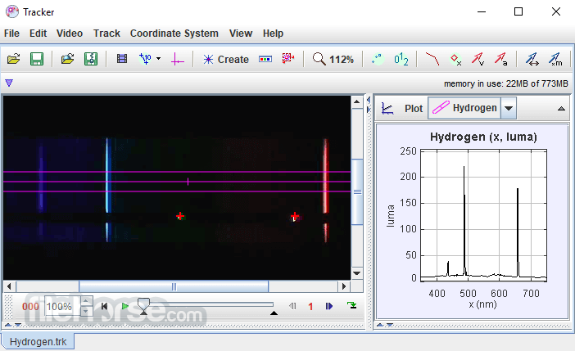
Task: Open the Coordinate System menu
Action: (x=174, y=34)
